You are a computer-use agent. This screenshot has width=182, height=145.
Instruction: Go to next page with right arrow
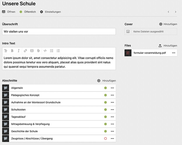click(176, 12)
